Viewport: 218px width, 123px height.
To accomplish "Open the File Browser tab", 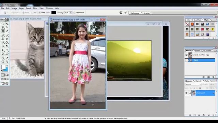I will coord(135,13).
